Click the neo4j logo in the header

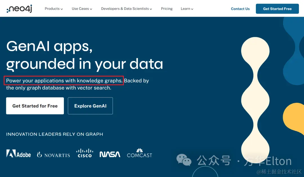[19, 9]
